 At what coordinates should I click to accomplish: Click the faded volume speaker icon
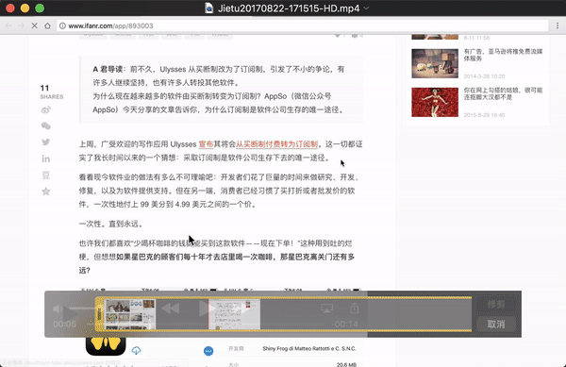(x=58, y=309)
